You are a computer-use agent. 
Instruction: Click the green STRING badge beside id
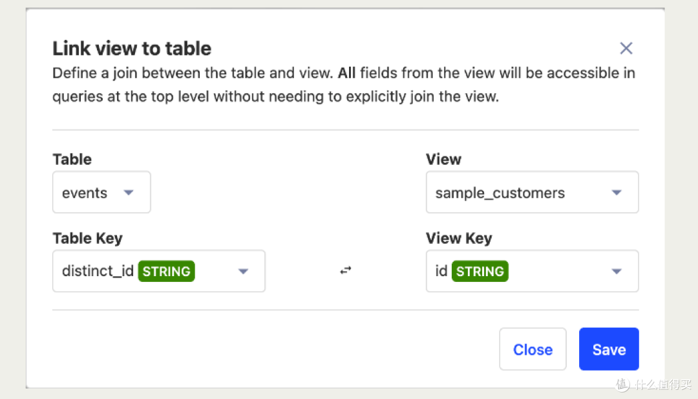(480, 271)
